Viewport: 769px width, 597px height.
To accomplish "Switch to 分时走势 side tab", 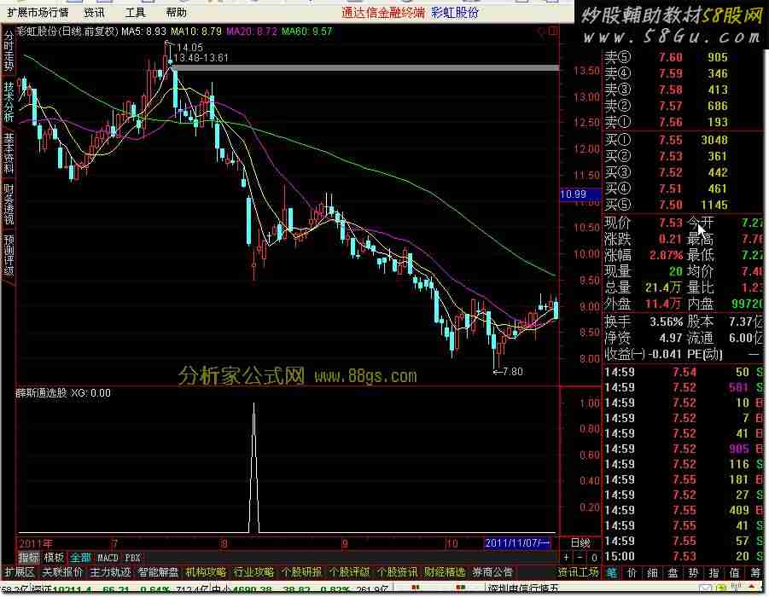I will pyautogui.click(x=9, y=50).
